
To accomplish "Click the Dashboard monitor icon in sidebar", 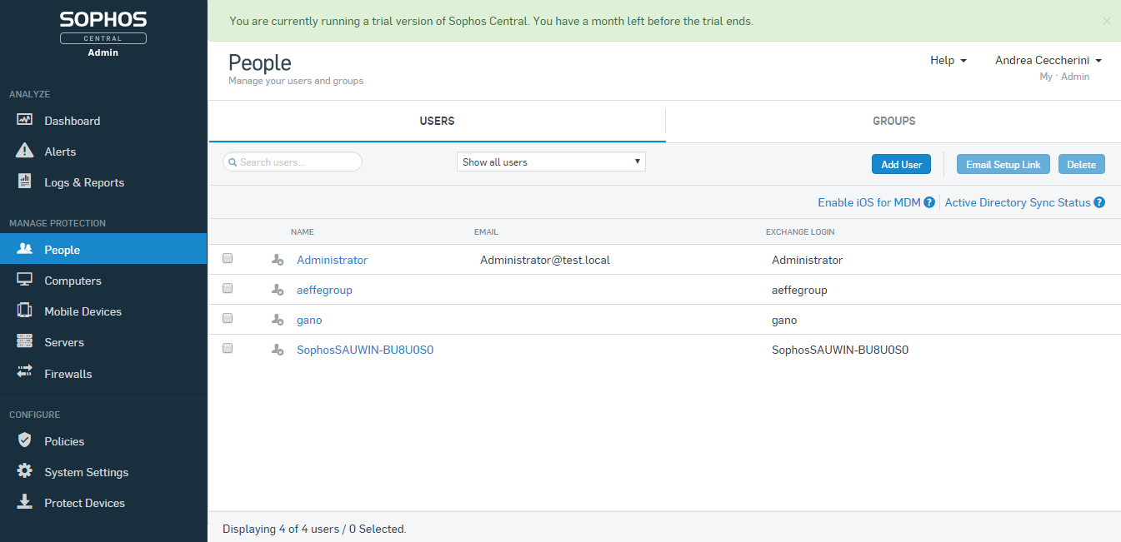I will pos(25,120).
